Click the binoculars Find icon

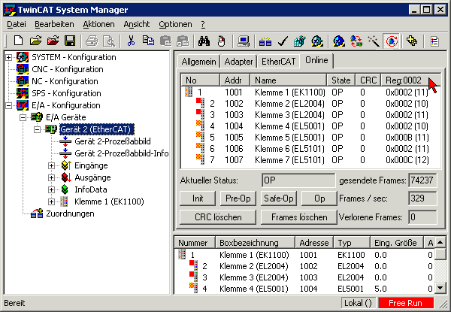point(204,41)
